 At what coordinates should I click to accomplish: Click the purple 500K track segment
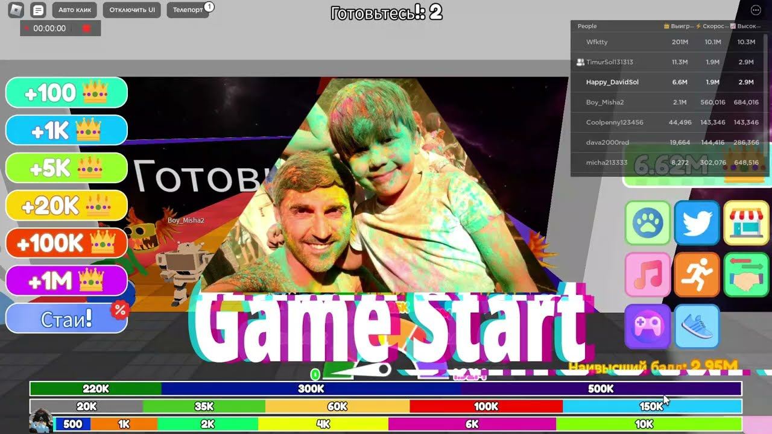click(601, 389)
